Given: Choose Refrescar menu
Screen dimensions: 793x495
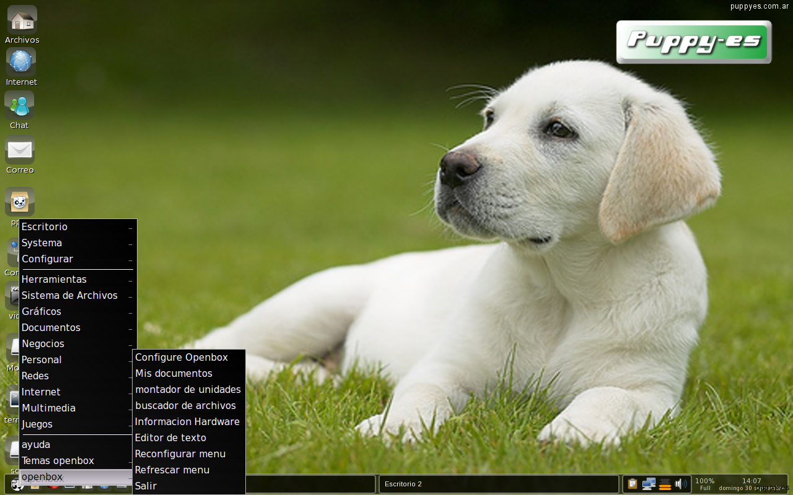Looking at the screenshot, I should tap(189, 470).
